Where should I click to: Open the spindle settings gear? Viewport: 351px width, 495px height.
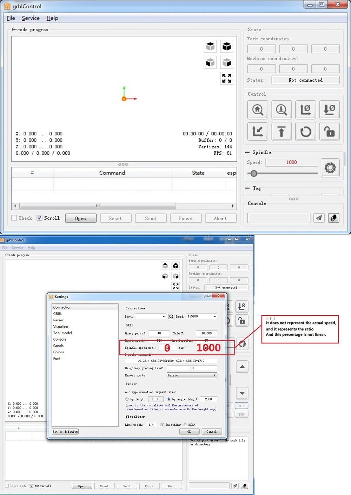pos(330,168)
